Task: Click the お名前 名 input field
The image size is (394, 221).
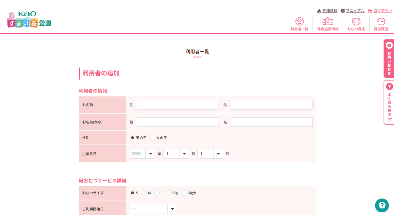Action: point(272,105)
